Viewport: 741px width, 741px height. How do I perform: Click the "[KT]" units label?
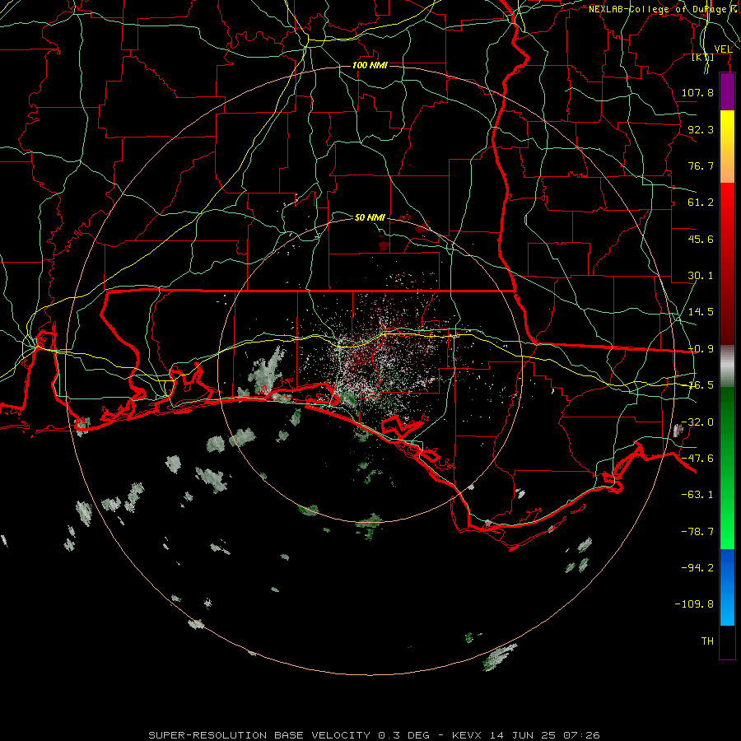point(703,57)
